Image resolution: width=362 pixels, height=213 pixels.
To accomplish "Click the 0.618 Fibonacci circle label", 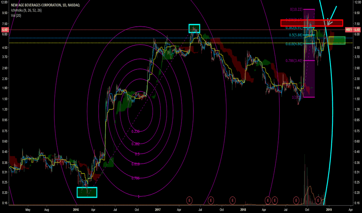I will point(136,164).
